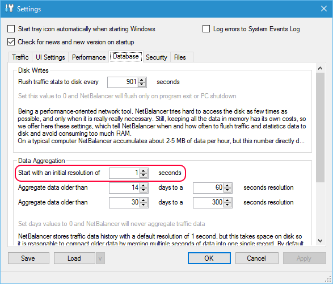Screen dimensions: 333x284
Task: Increase the 60 seconds resolution value
Action: click(227, 186)
